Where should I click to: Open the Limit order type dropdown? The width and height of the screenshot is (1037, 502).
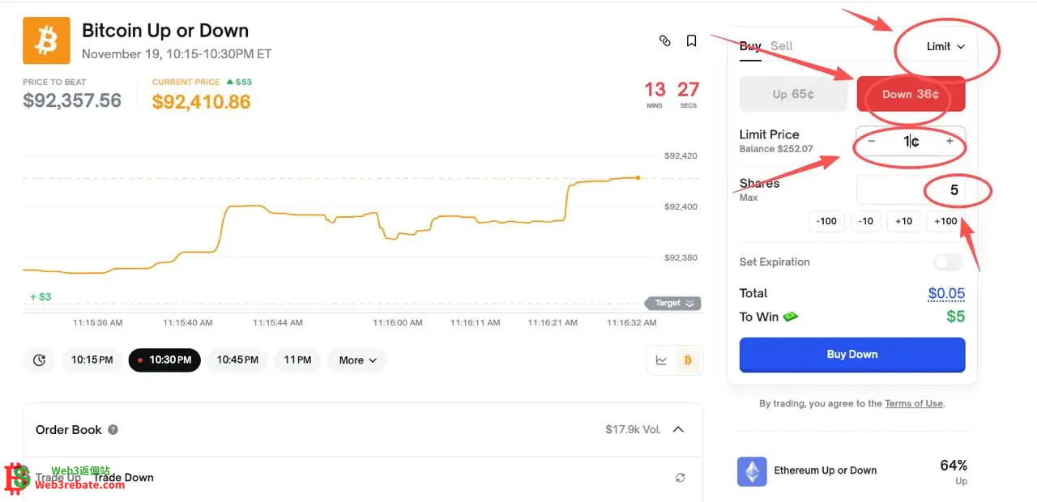(x=945, y=46)
